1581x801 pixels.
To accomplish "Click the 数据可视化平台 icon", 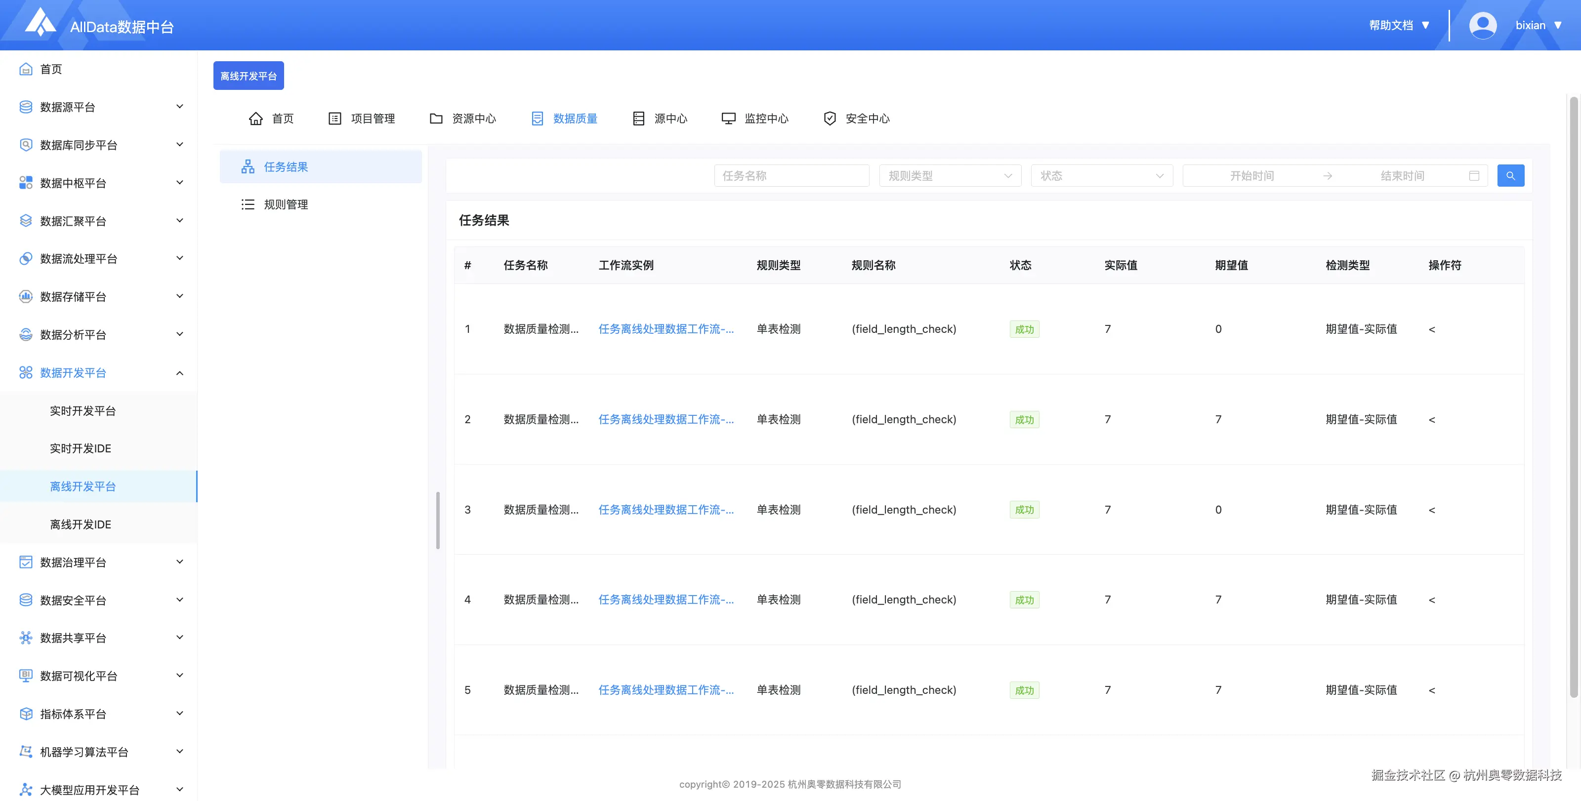I will [x=26, y=676].
